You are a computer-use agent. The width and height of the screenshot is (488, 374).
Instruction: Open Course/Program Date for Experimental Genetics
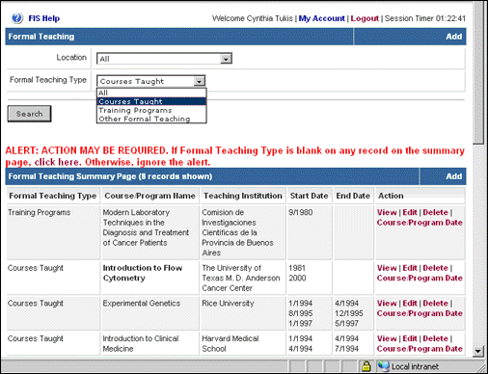coord(420,313)
